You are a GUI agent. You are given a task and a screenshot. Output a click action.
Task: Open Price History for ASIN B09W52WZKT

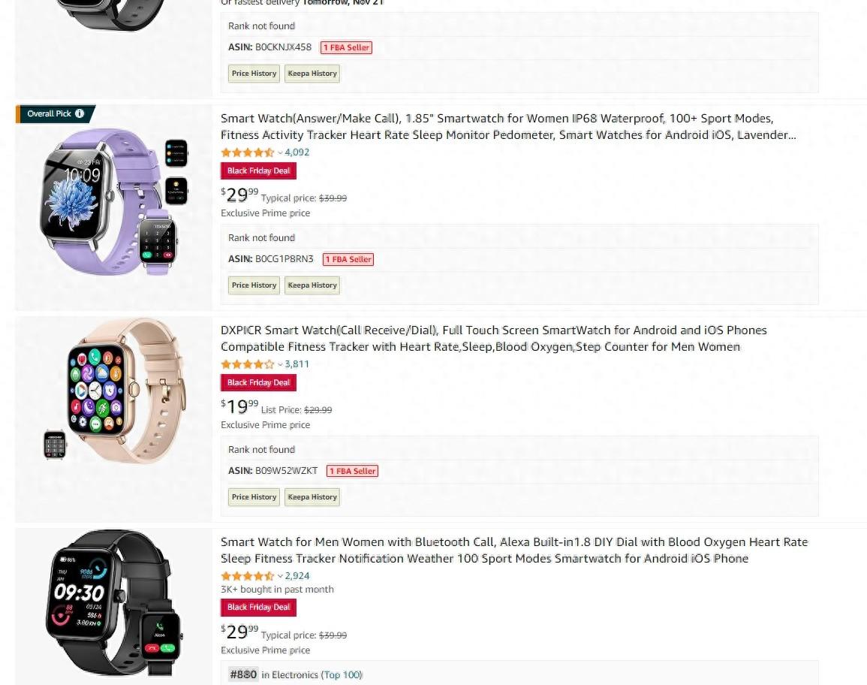tap(254, 497)
